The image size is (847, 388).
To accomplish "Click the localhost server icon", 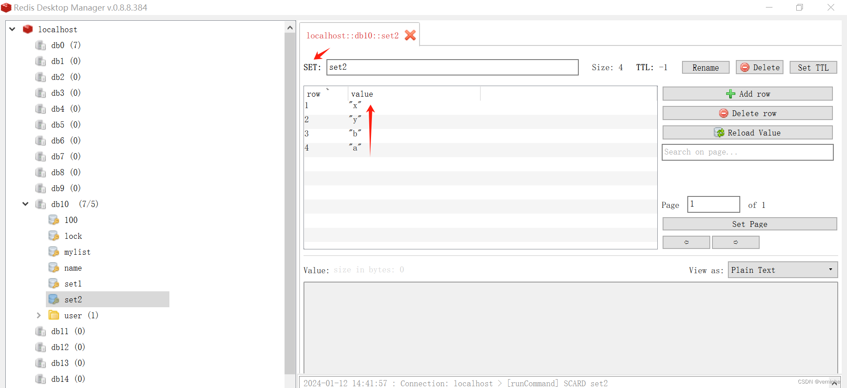I will [x=28, y=29].
